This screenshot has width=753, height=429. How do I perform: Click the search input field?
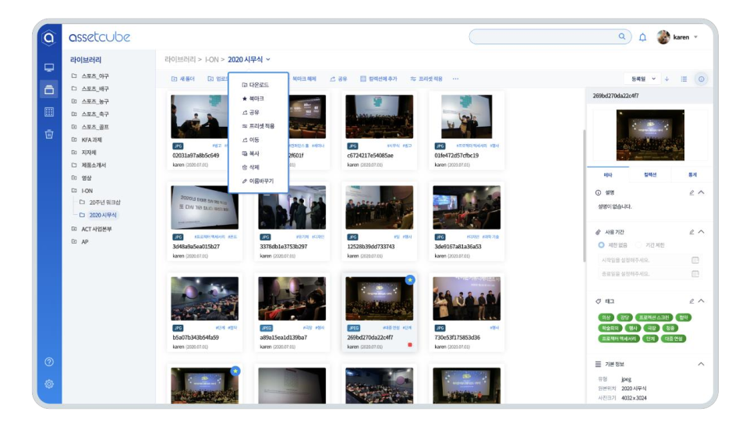(546, 37)
